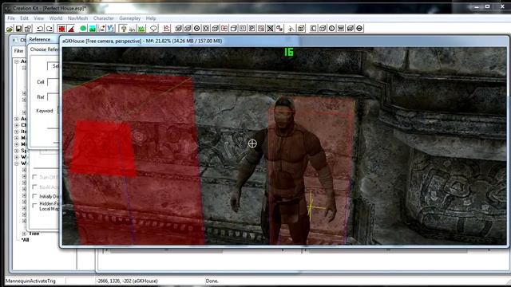The width and height of the screenshot is (511, 287).
Task: Undo the last action via toolbar arrow
Action: tap(40, 29)
